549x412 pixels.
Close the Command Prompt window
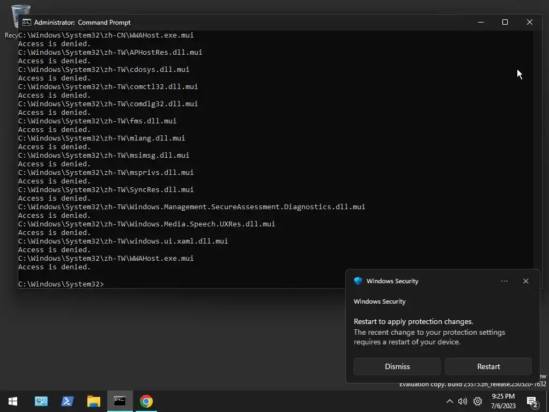click(529, 23)
